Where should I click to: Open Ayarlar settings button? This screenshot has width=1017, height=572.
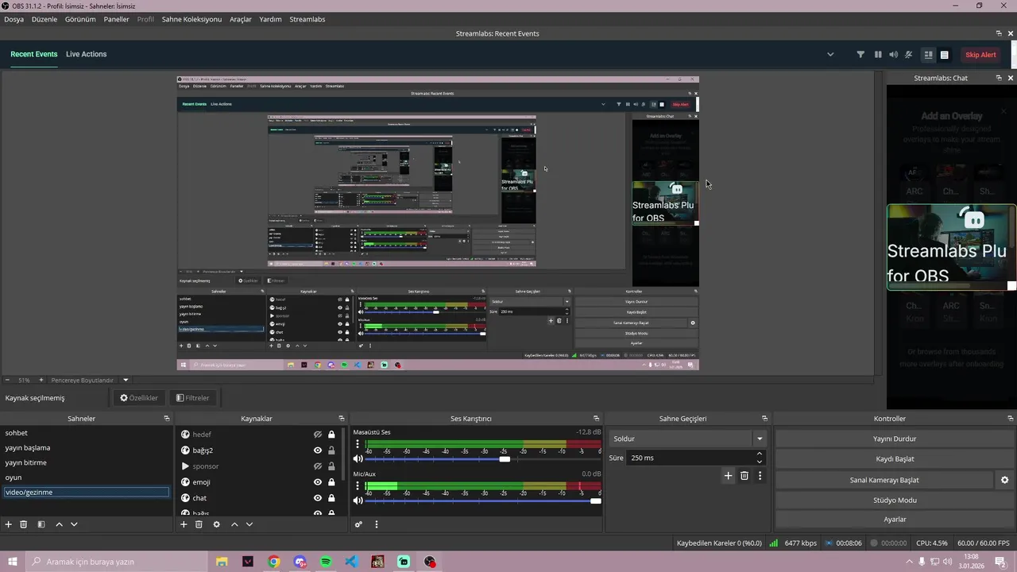coord(895,520)
